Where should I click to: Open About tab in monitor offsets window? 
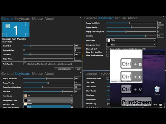pyautogui.click(x=49, y=19)
